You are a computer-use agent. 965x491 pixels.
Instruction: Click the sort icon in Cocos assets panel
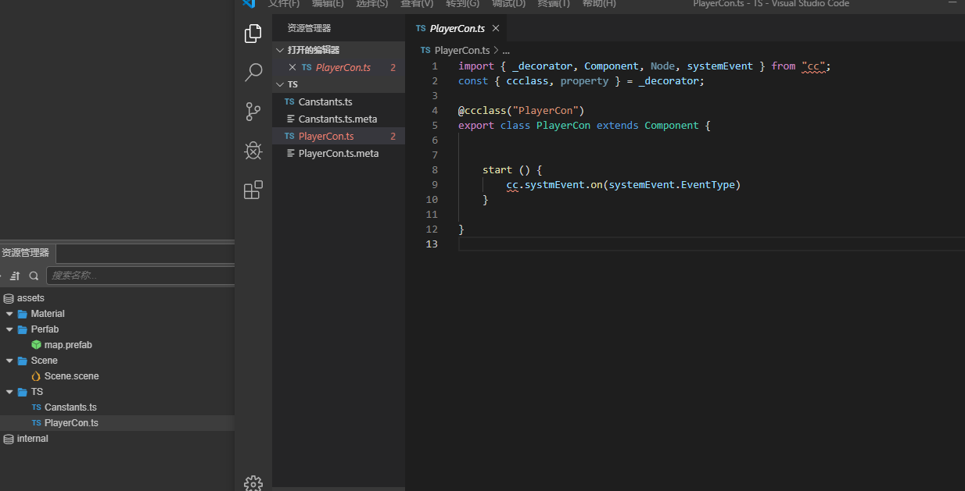[15, 276]
